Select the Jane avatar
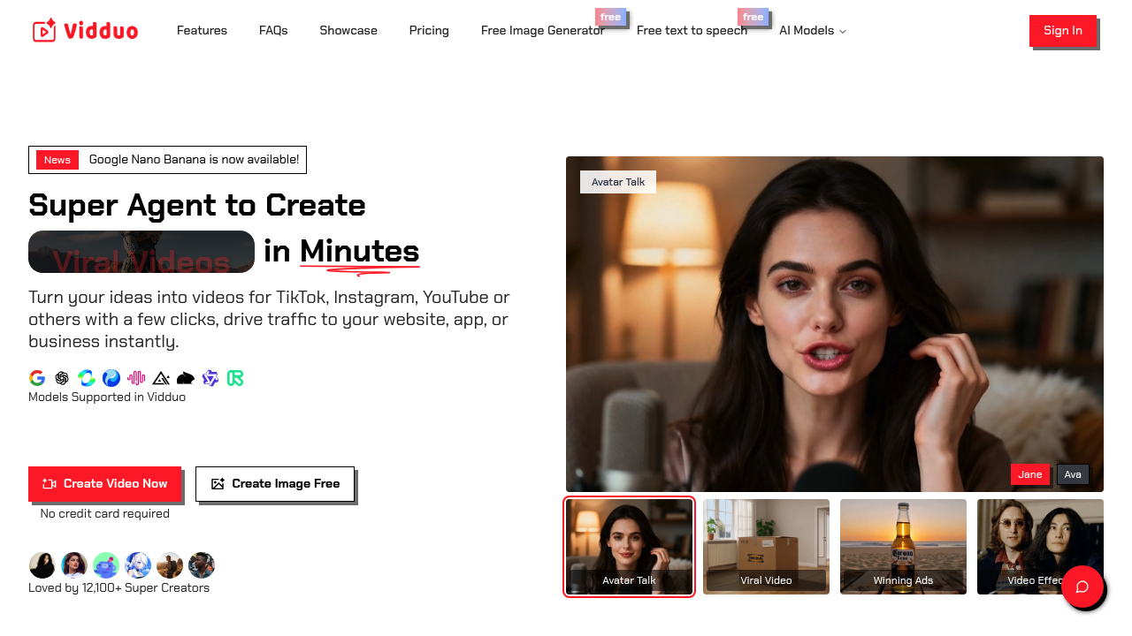The width and height of the screenshot is (1132, 636). (1030, 474)
